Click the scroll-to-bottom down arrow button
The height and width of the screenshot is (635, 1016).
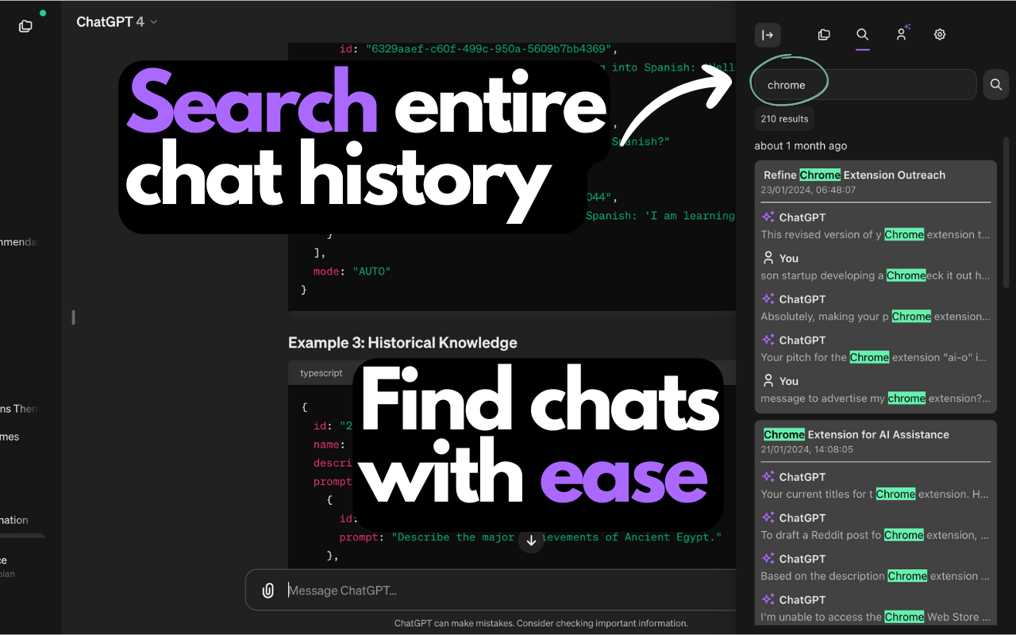coord(531,541)
